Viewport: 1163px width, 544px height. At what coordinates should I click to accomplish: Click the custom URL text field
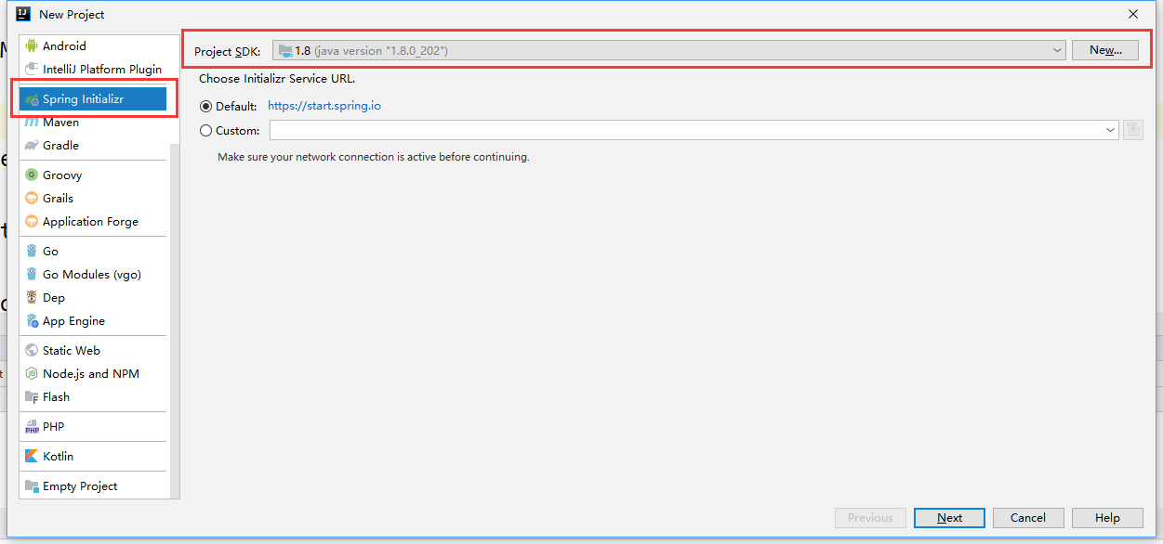point(686,130)
